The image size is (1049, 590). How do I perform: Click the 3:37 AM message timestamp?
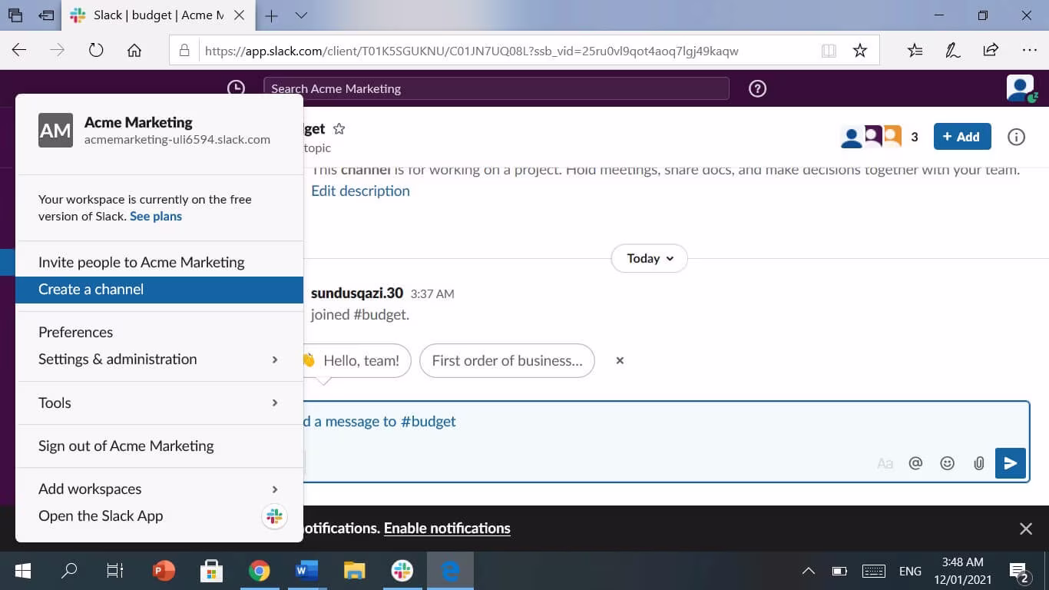click(432, 294)
